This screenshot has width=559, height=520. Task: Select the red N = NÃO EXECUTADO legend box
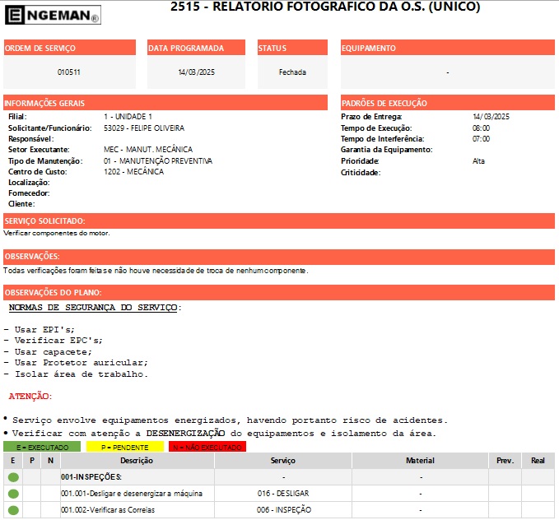207,447
